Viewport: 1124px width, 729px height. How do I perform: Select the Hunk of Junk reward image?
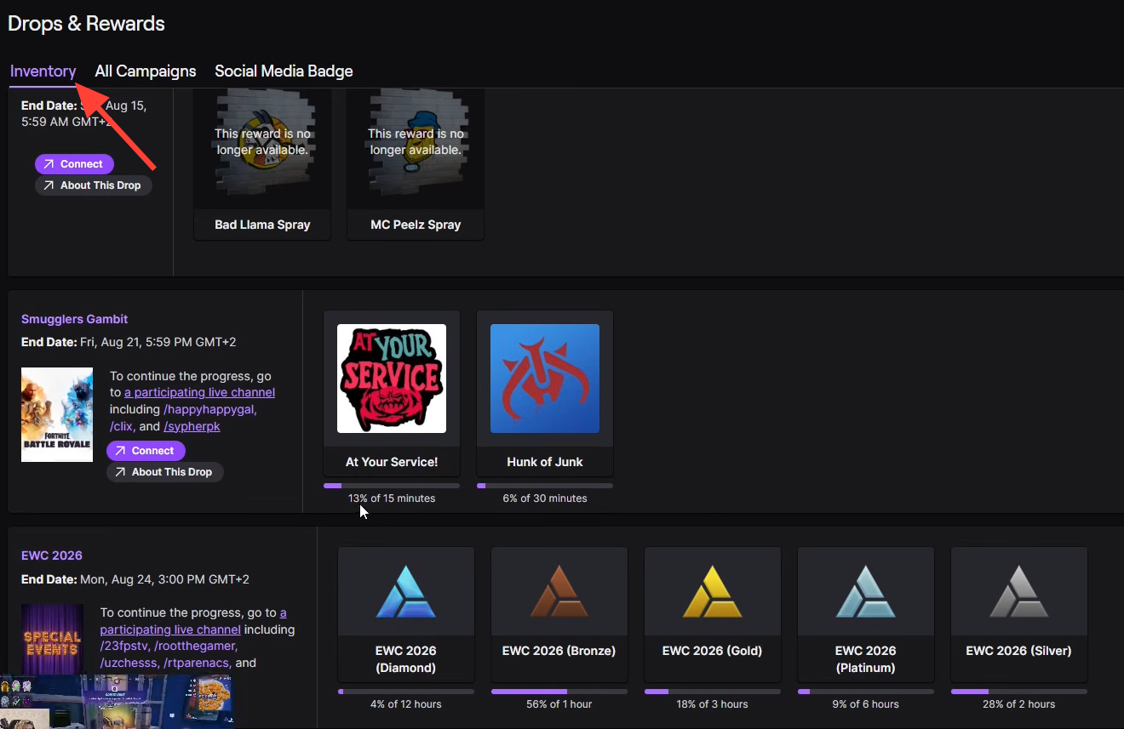point(545,379)
